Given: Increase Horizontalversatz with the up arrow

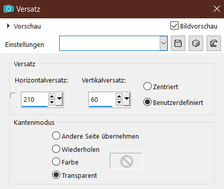Looking at the screenshot, I should click(52, 97).
